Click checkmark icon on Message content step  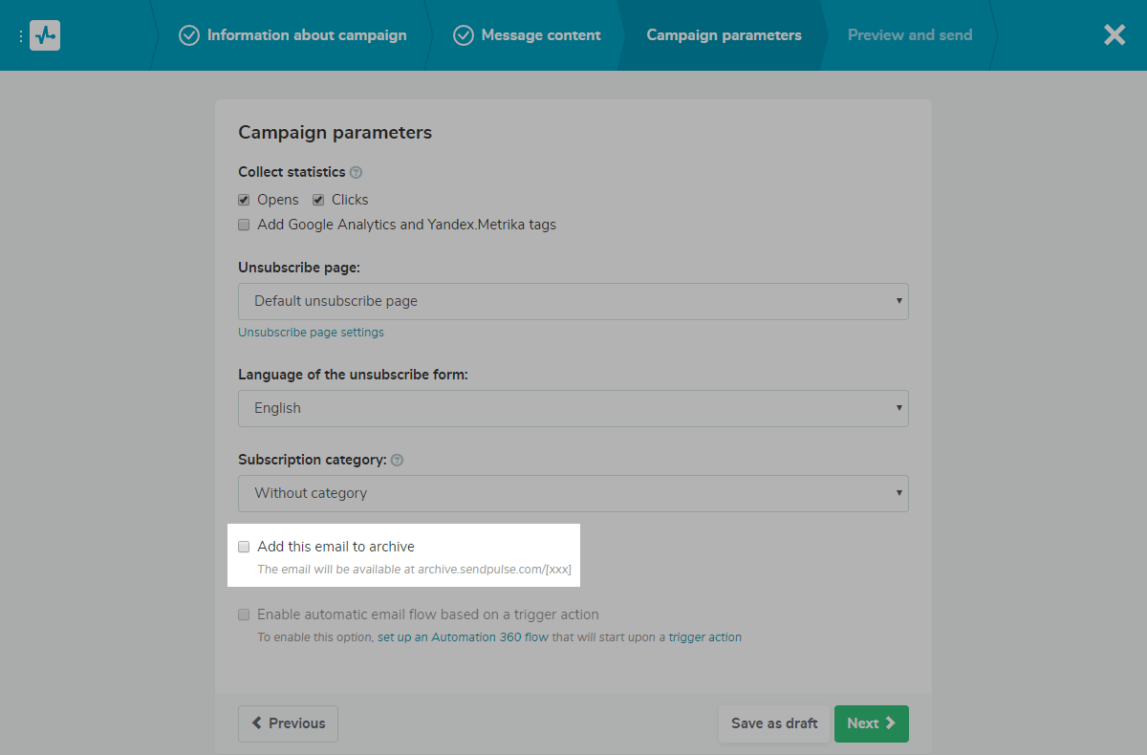[464, 35]
